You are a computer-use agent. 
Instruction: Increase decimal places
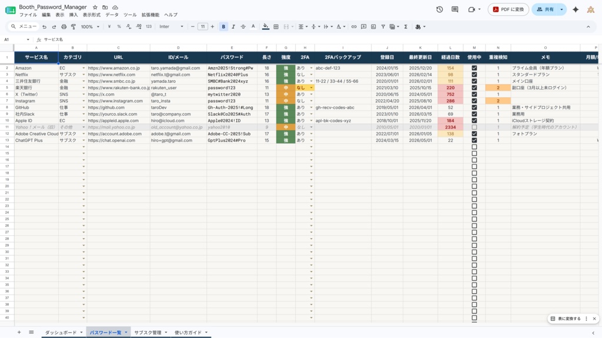click(x=139, y=27)
